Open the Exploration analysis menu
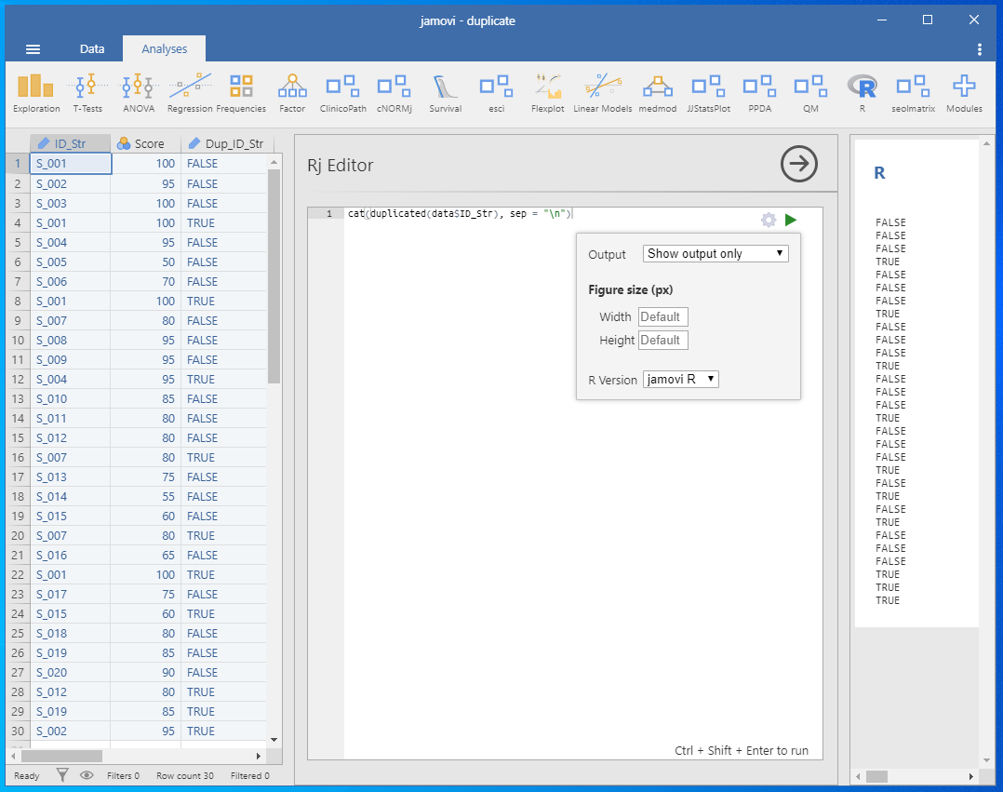 tap(36, 93)
